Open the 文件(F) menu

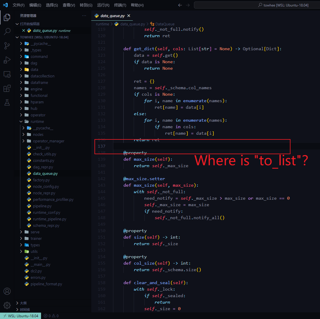coord(18,5)
